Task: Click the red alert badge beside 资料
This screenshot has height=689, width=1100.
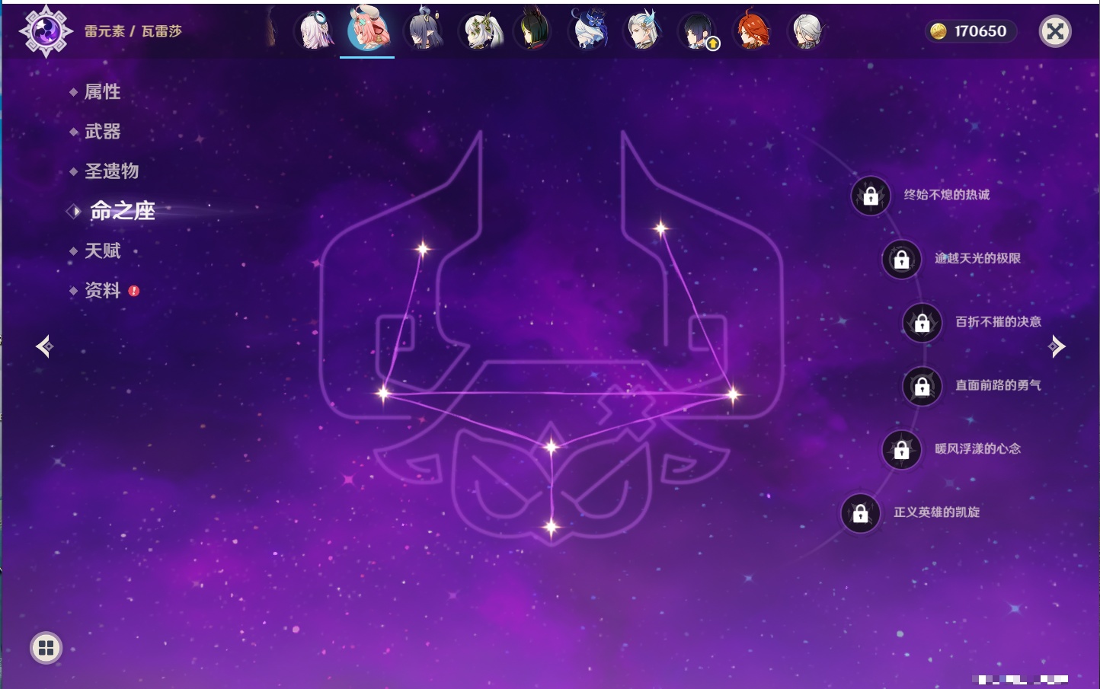Action: point(134,291)
